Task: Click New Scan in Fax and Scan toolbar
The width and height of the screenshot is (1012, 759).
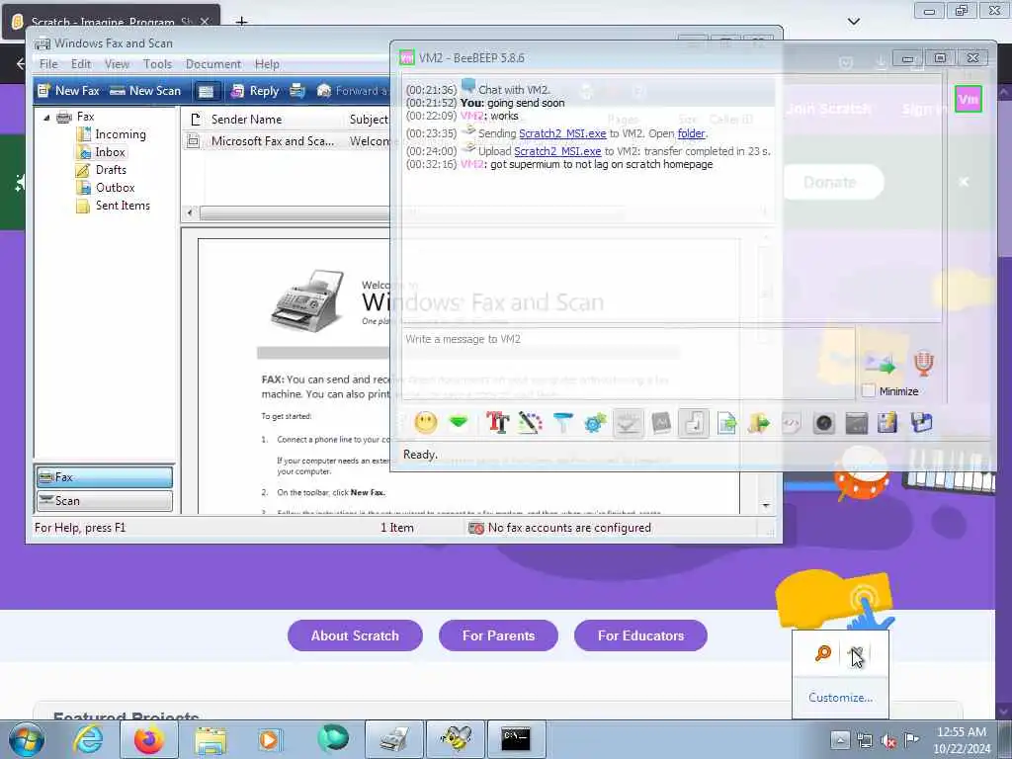Action: [x=145, y=91]
